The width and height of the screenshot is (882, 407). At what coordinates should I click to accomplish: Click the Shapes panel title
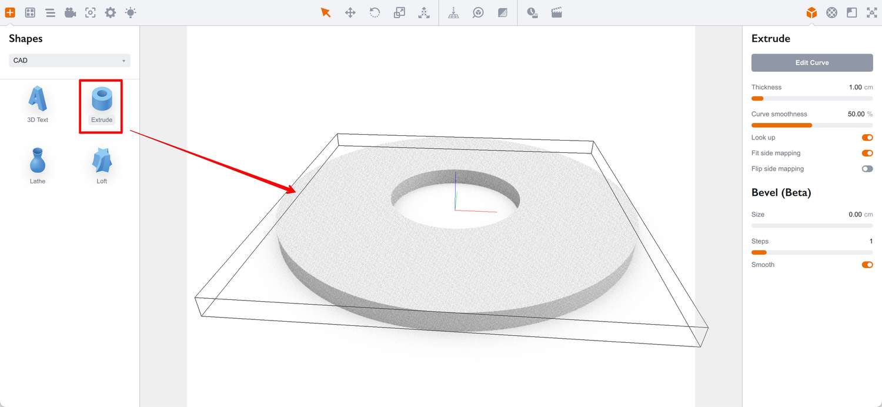tap(26, 39)
